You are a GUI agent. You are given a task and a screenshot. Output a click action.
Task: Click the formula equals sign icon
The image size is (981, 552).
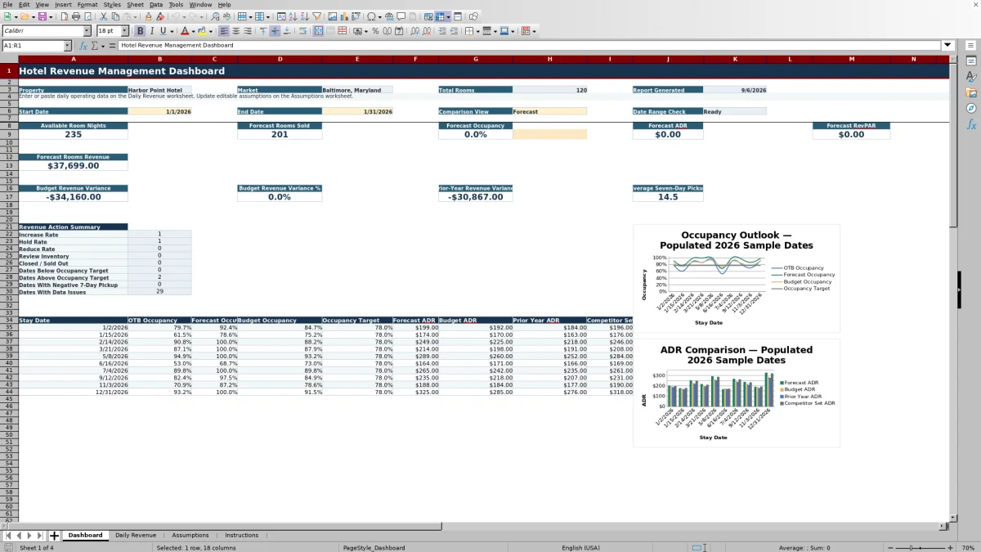click(111, 46)
